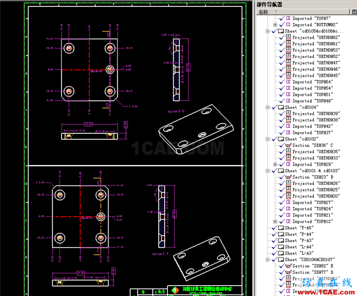Select the isometric plate view in the upper drawing

click(196, 129)
